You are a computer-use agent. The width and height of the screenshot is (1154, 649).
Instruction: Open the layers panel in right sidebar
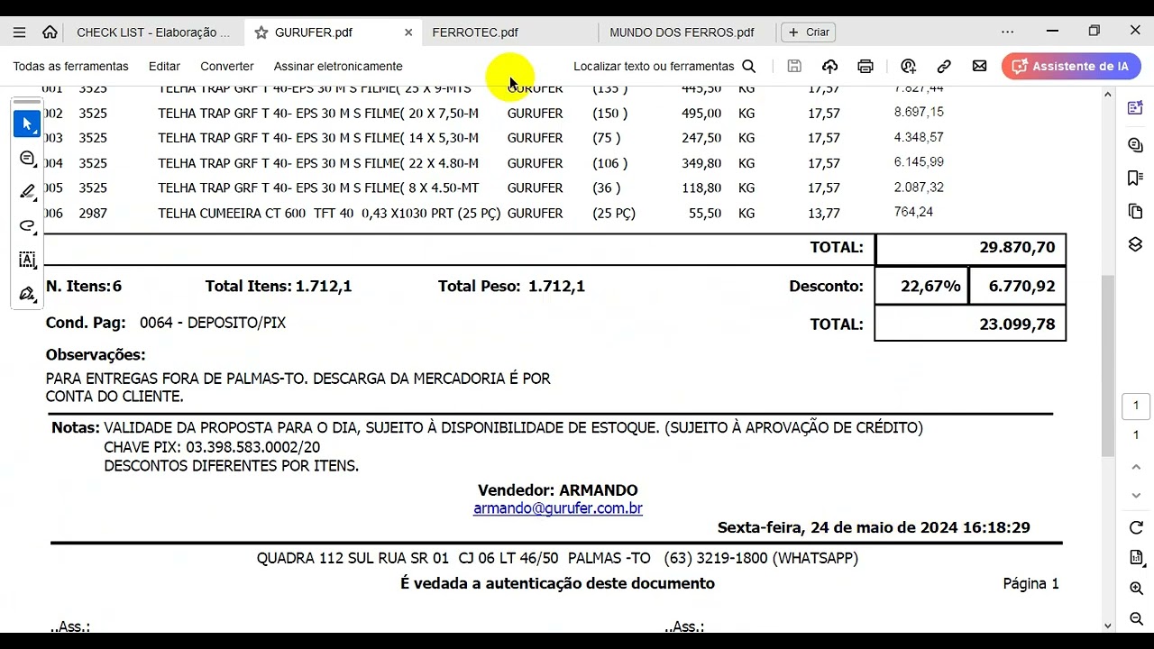(1135, 244)
